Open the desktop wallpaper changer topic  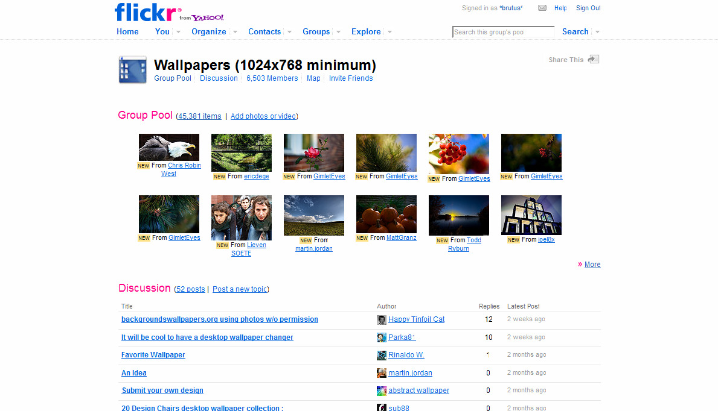(207, 337)
